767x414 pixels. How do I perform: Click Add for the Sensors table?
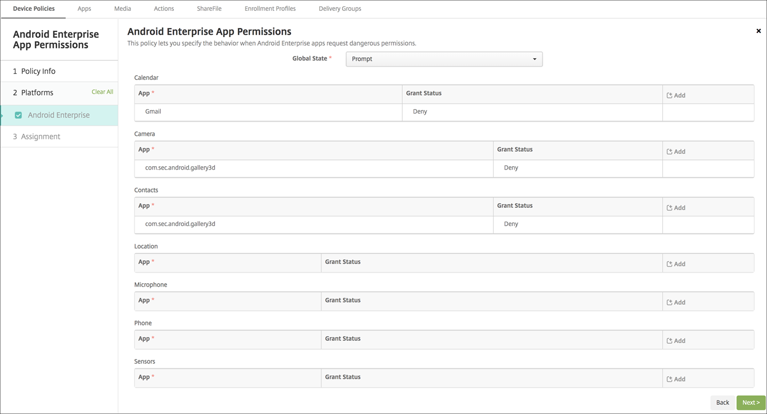click(675, 379)
